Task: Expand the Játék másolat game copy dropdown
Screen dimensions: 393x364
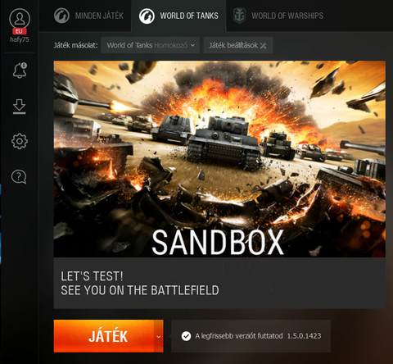Action: [x=150, y=45]
